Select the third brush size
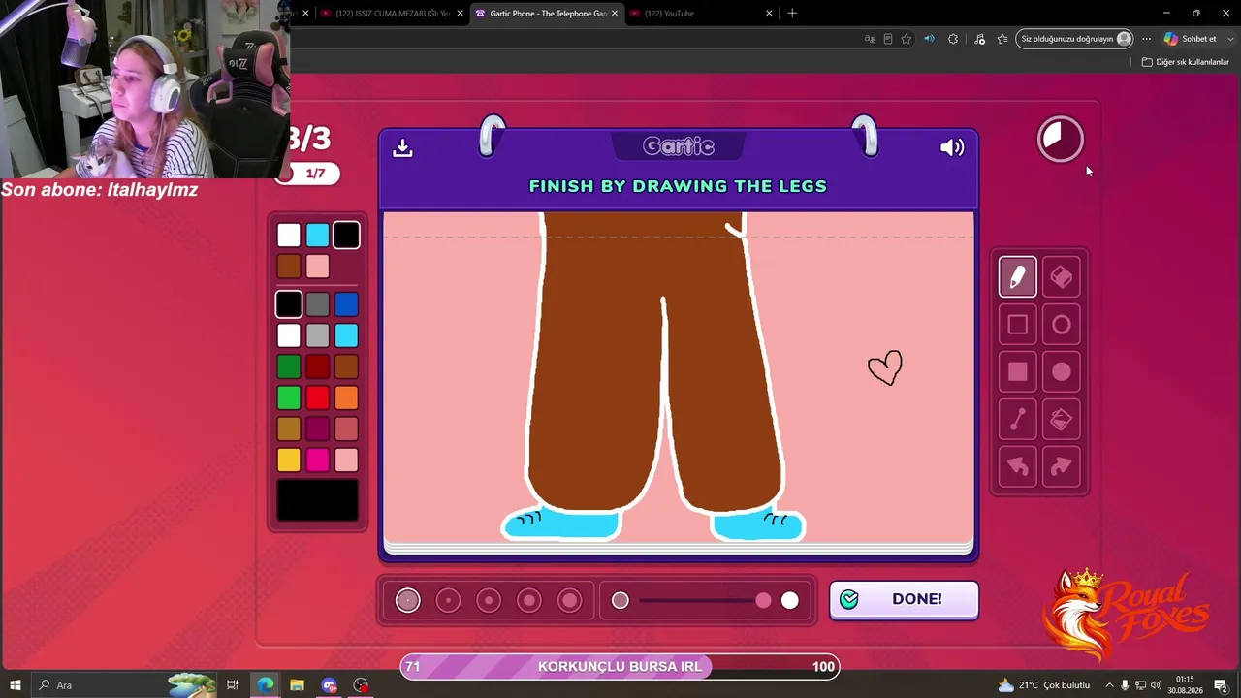1241x698 pixels. 489,601
